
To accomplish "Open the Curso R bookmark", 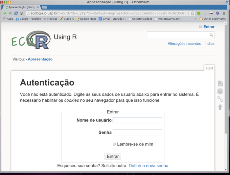I will coord(67,19).
